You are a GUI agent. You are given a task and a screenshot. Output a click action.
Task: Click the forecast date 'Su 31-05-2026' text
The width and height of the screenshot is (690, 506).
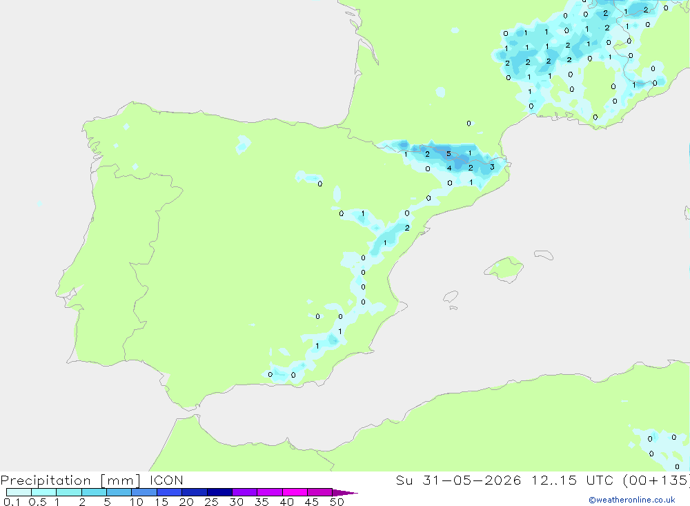[x=458, y=480]
